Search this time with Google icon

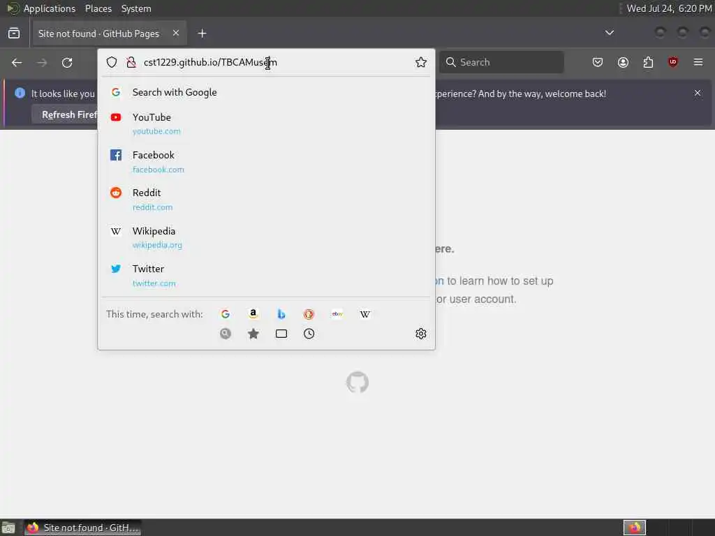click(226, 314)
